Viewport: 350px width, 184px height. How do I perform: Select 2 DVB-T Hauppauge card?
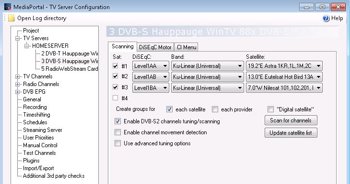(70, 54)
